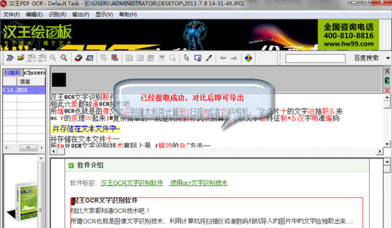Click the c:\users path field

(x=35, y=73)
